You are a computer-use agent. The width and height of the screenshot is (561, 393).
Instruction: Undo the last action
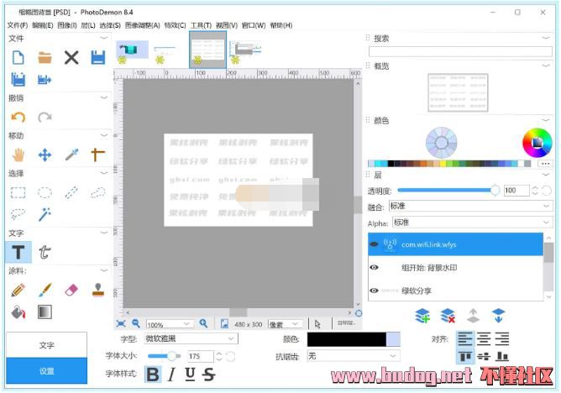click(18, 117)
